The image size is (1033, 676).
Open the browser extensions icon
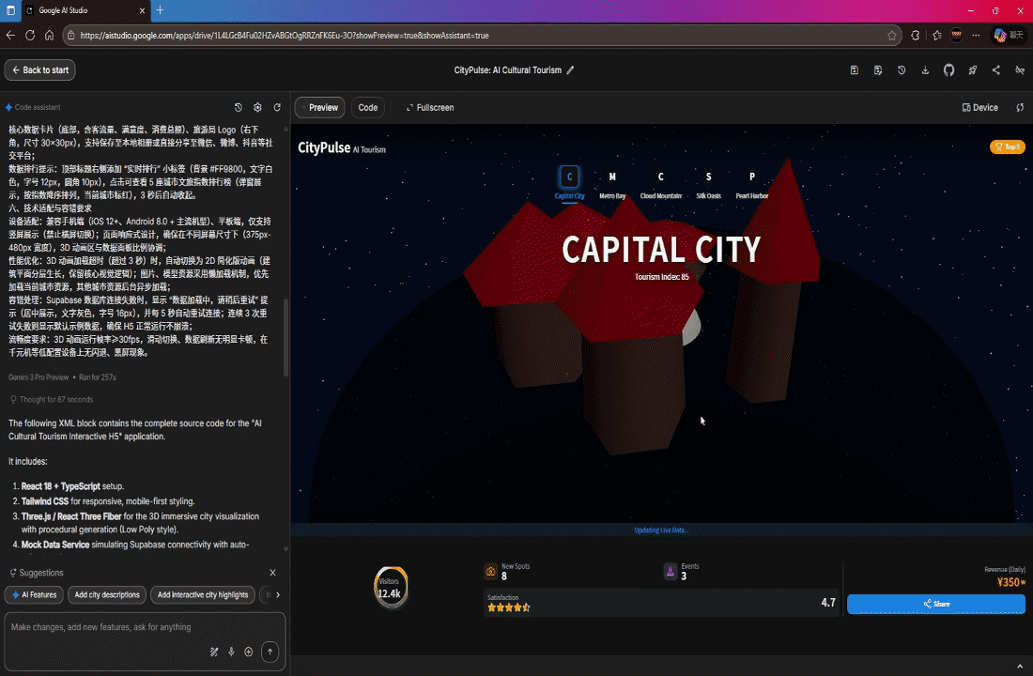(915, 36)
